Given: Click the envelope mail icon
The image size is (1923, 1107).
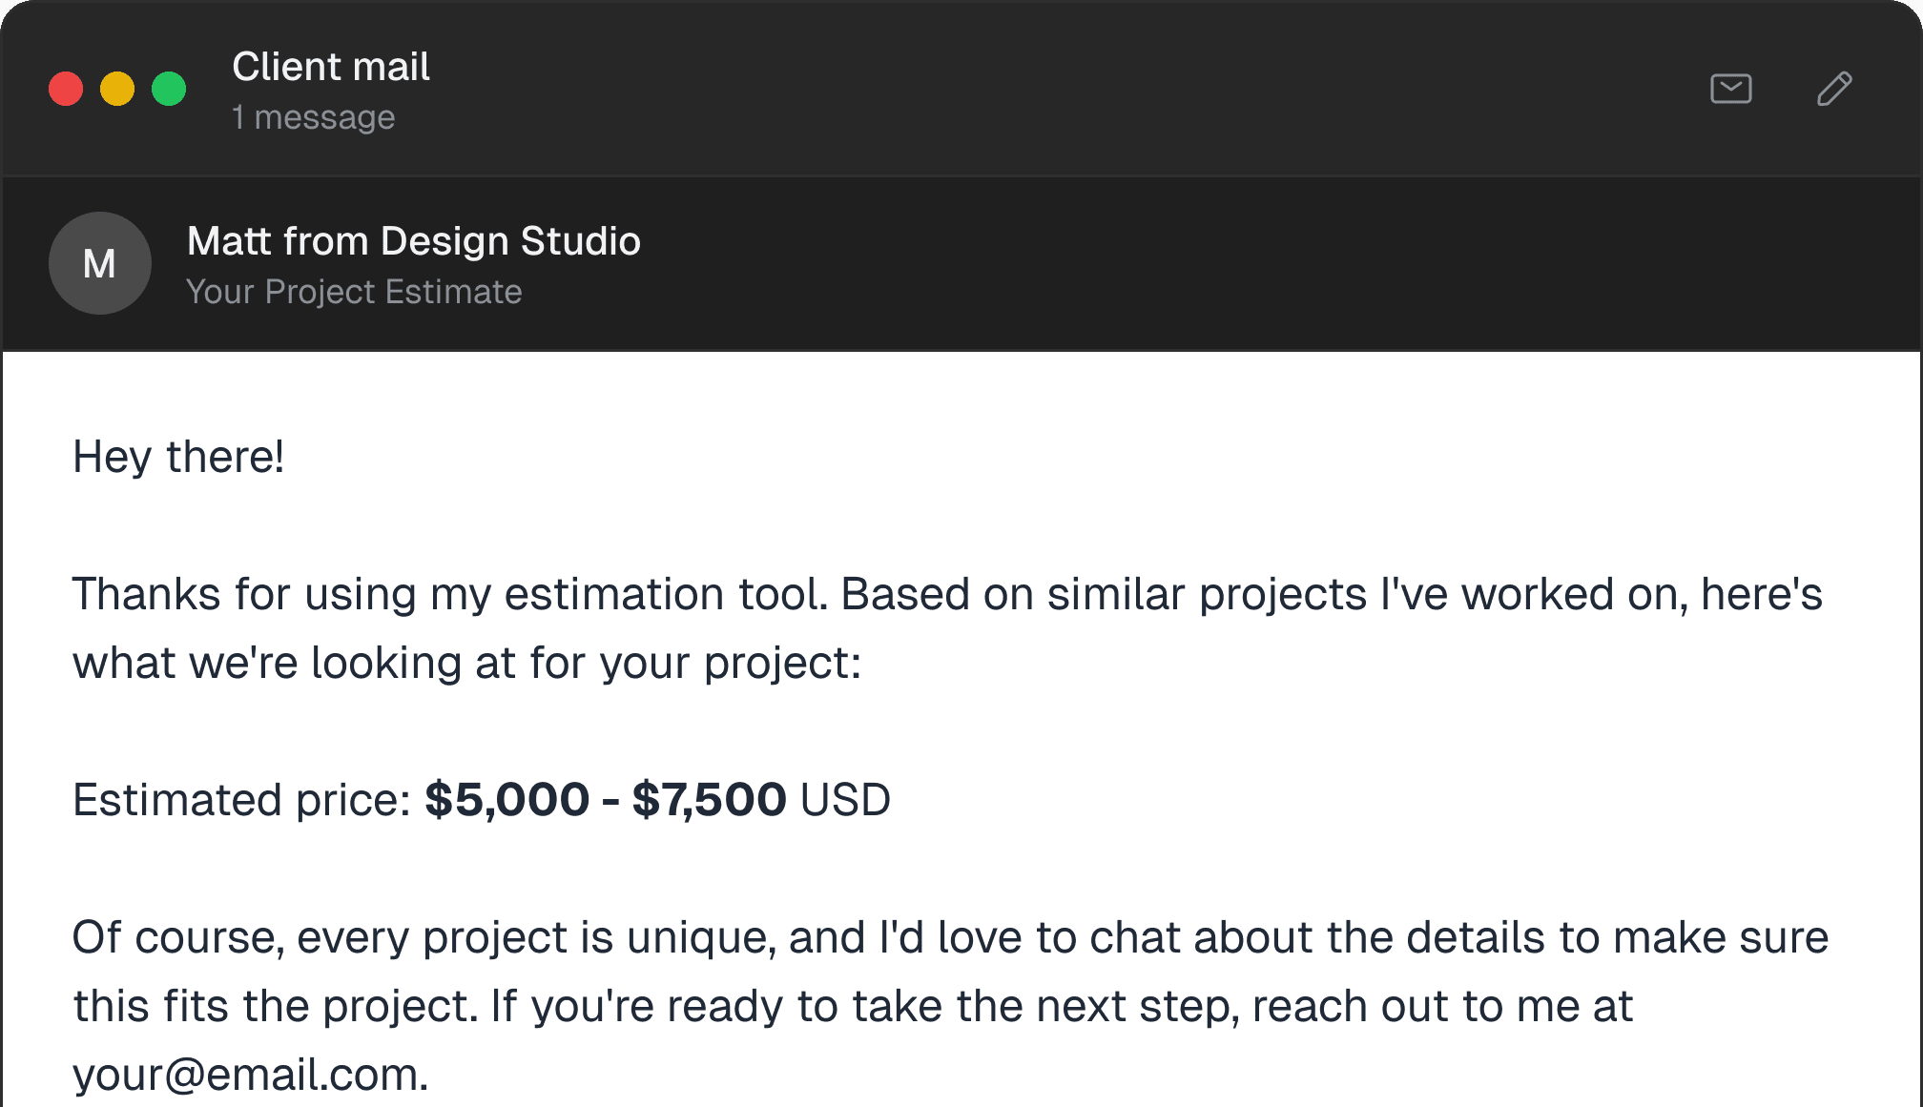Looking at the screenshot, I should click(1730, 89).
